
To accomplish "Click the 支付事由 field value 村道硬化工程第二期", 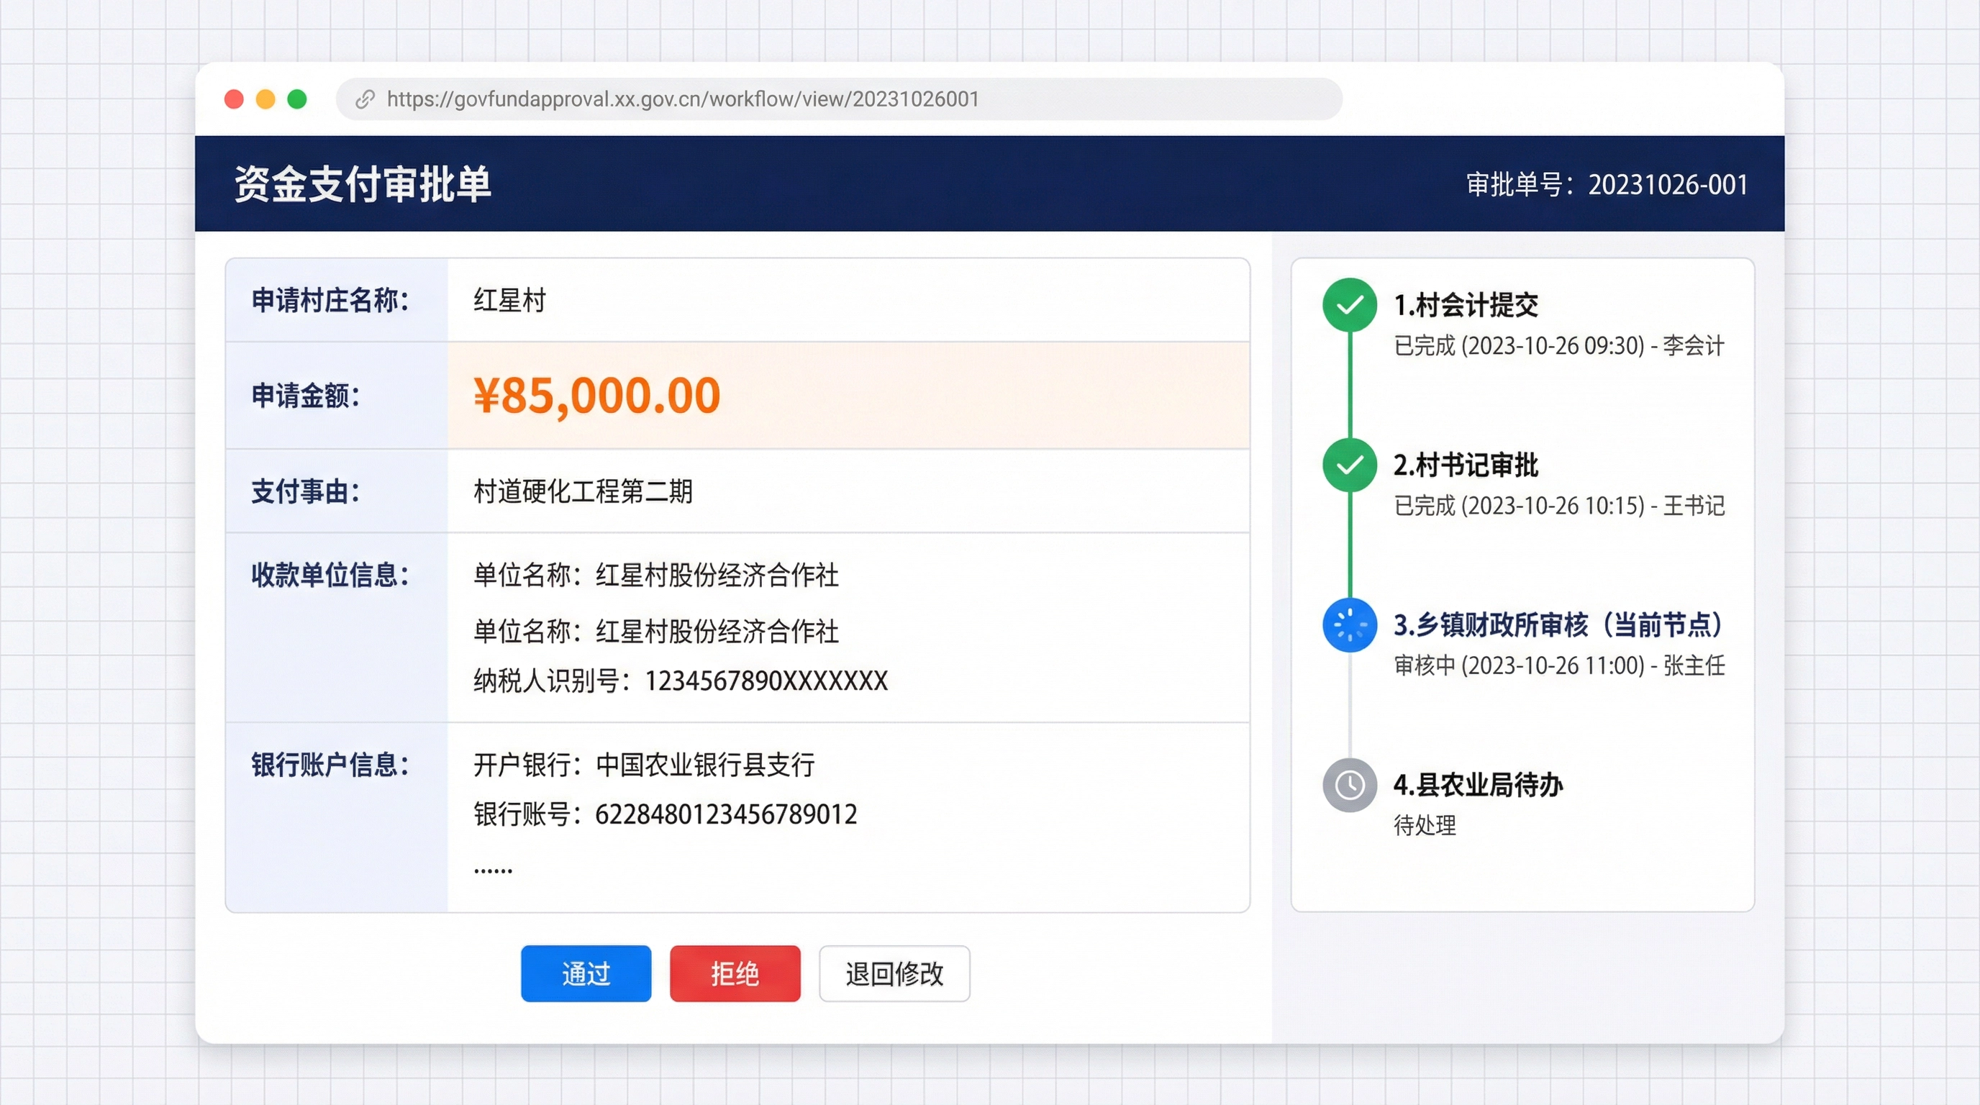I will pyautogui.click(x=583, y=493).
